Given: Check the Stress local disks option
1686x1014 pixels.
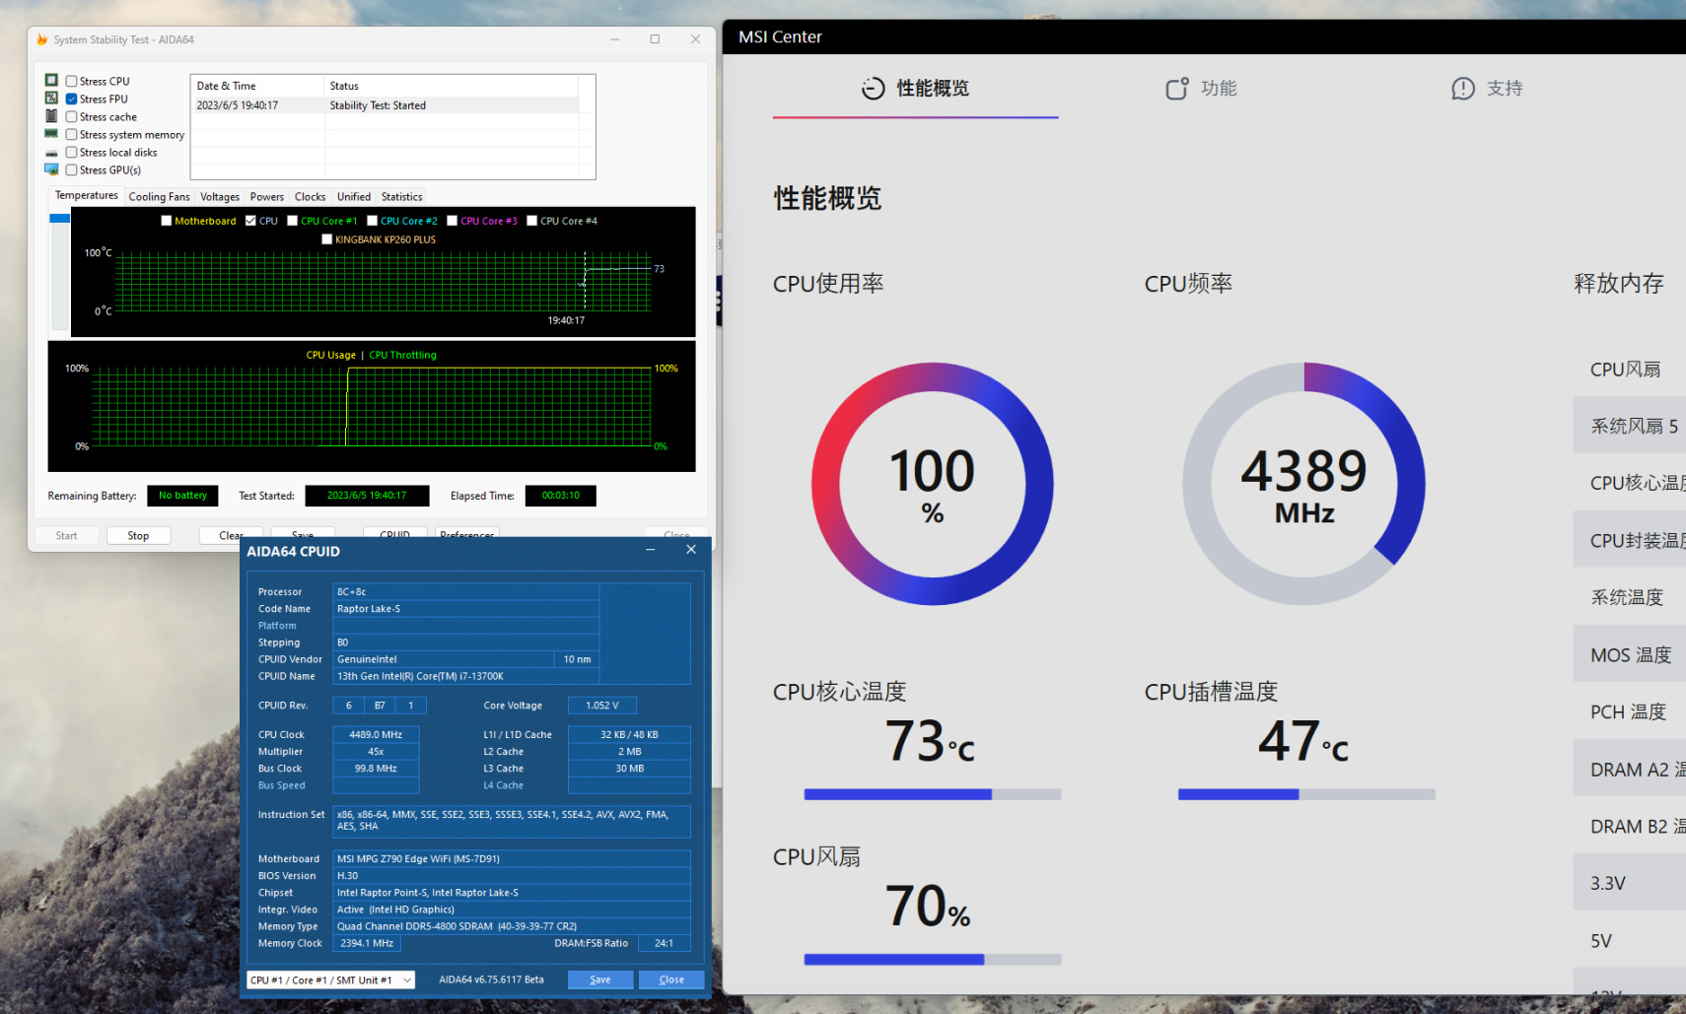Looking at the screenshot, I should pos(71,152).
